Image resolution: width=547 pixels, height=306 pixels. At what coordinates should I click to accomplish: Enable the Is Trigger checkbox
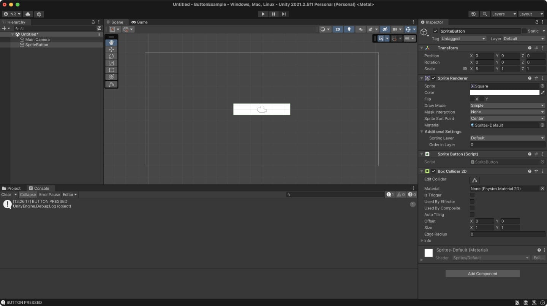coord(472,195)
